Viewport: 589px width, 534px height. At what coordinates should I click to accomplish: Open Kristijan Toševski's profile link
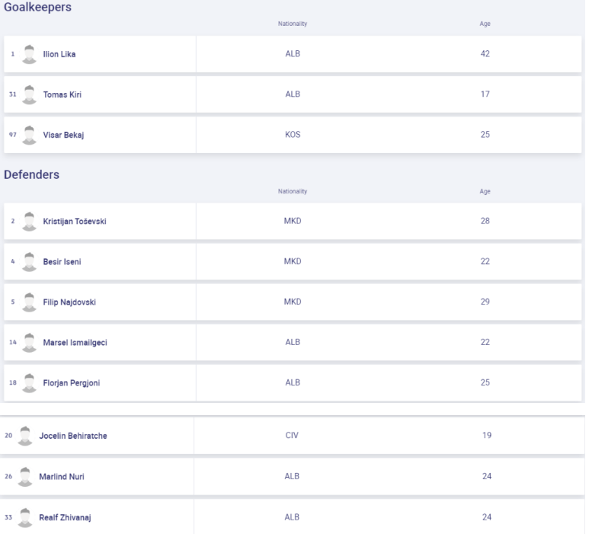75,221
